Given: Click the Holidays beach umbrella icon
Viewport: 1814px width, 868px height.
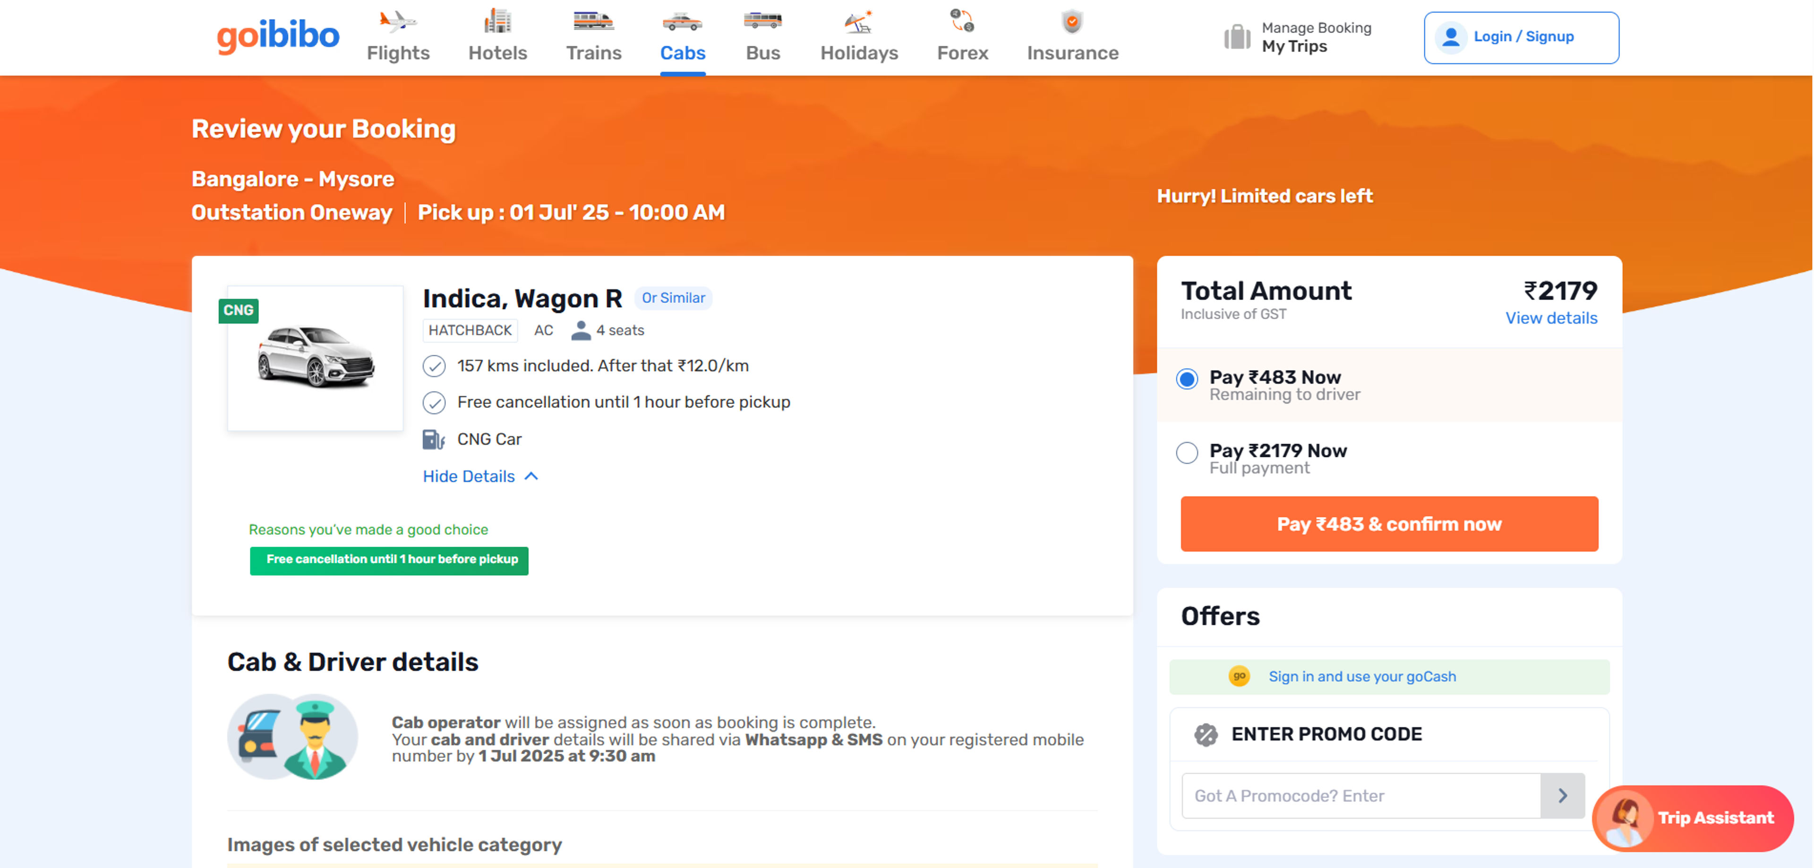Looking at the screenshot, I should tap(858, 22).
